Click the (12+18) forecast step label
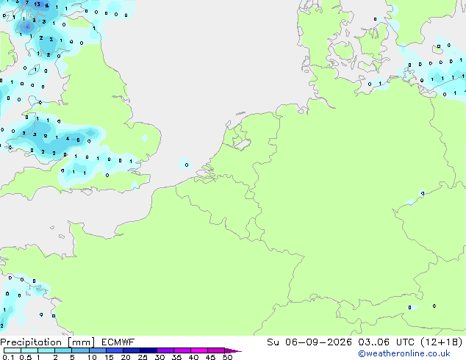The image size is (466, 360). click(x=442, y=342)
